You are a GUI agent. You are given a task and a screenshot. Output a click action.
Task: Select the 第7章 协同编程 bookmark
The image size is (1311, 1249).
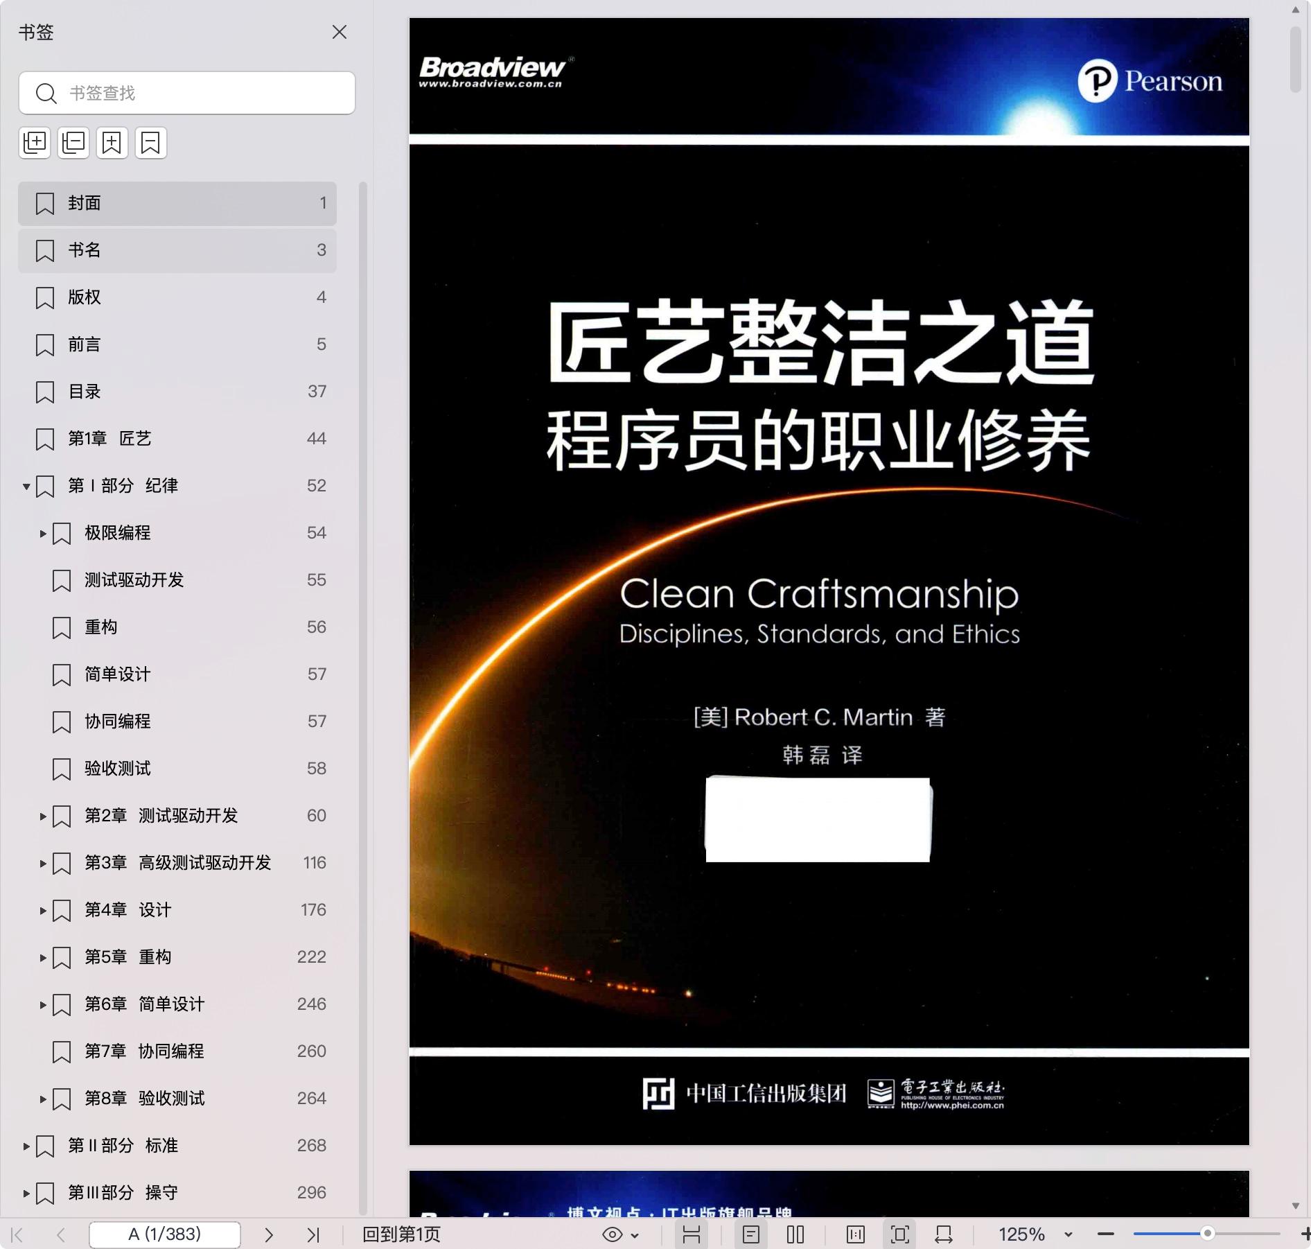[x=144, y=1051]
